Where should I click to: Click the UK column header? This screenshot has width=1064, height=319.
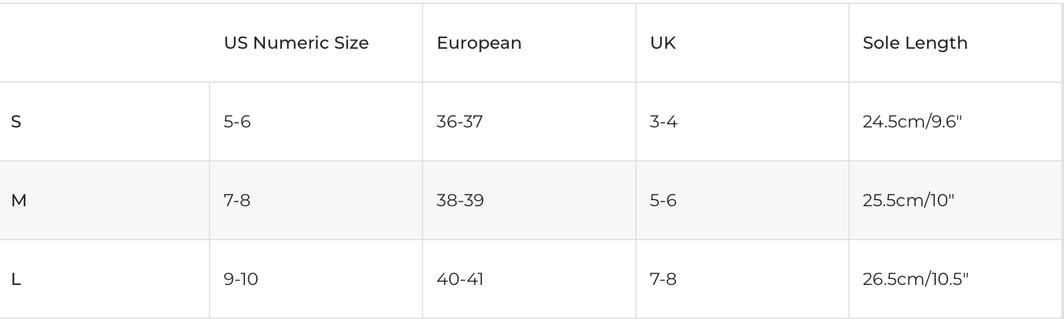663,43
